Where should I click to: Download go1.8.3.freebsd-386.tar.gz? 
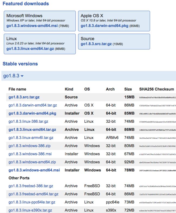pos(31,186)
